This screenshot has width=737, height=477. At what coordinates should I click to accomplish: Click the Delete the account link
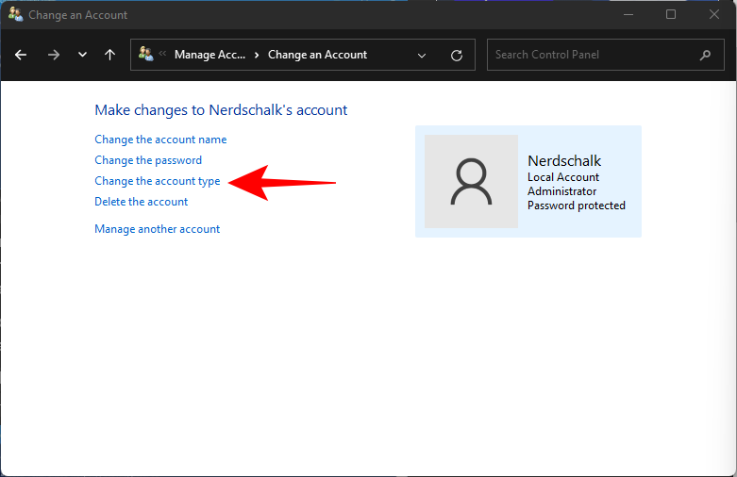click(141, 202)
